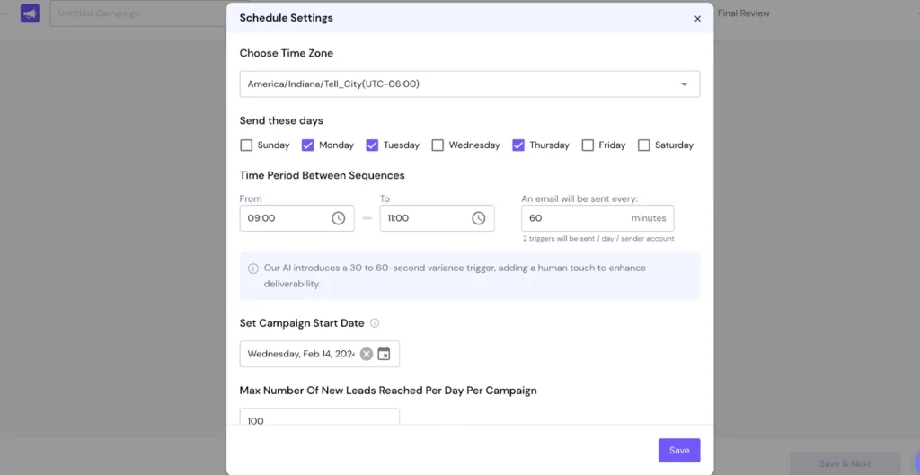Click the Final Review step
Image resolution: width=920 pixels, height=475 pixels.
click(743, 13)
